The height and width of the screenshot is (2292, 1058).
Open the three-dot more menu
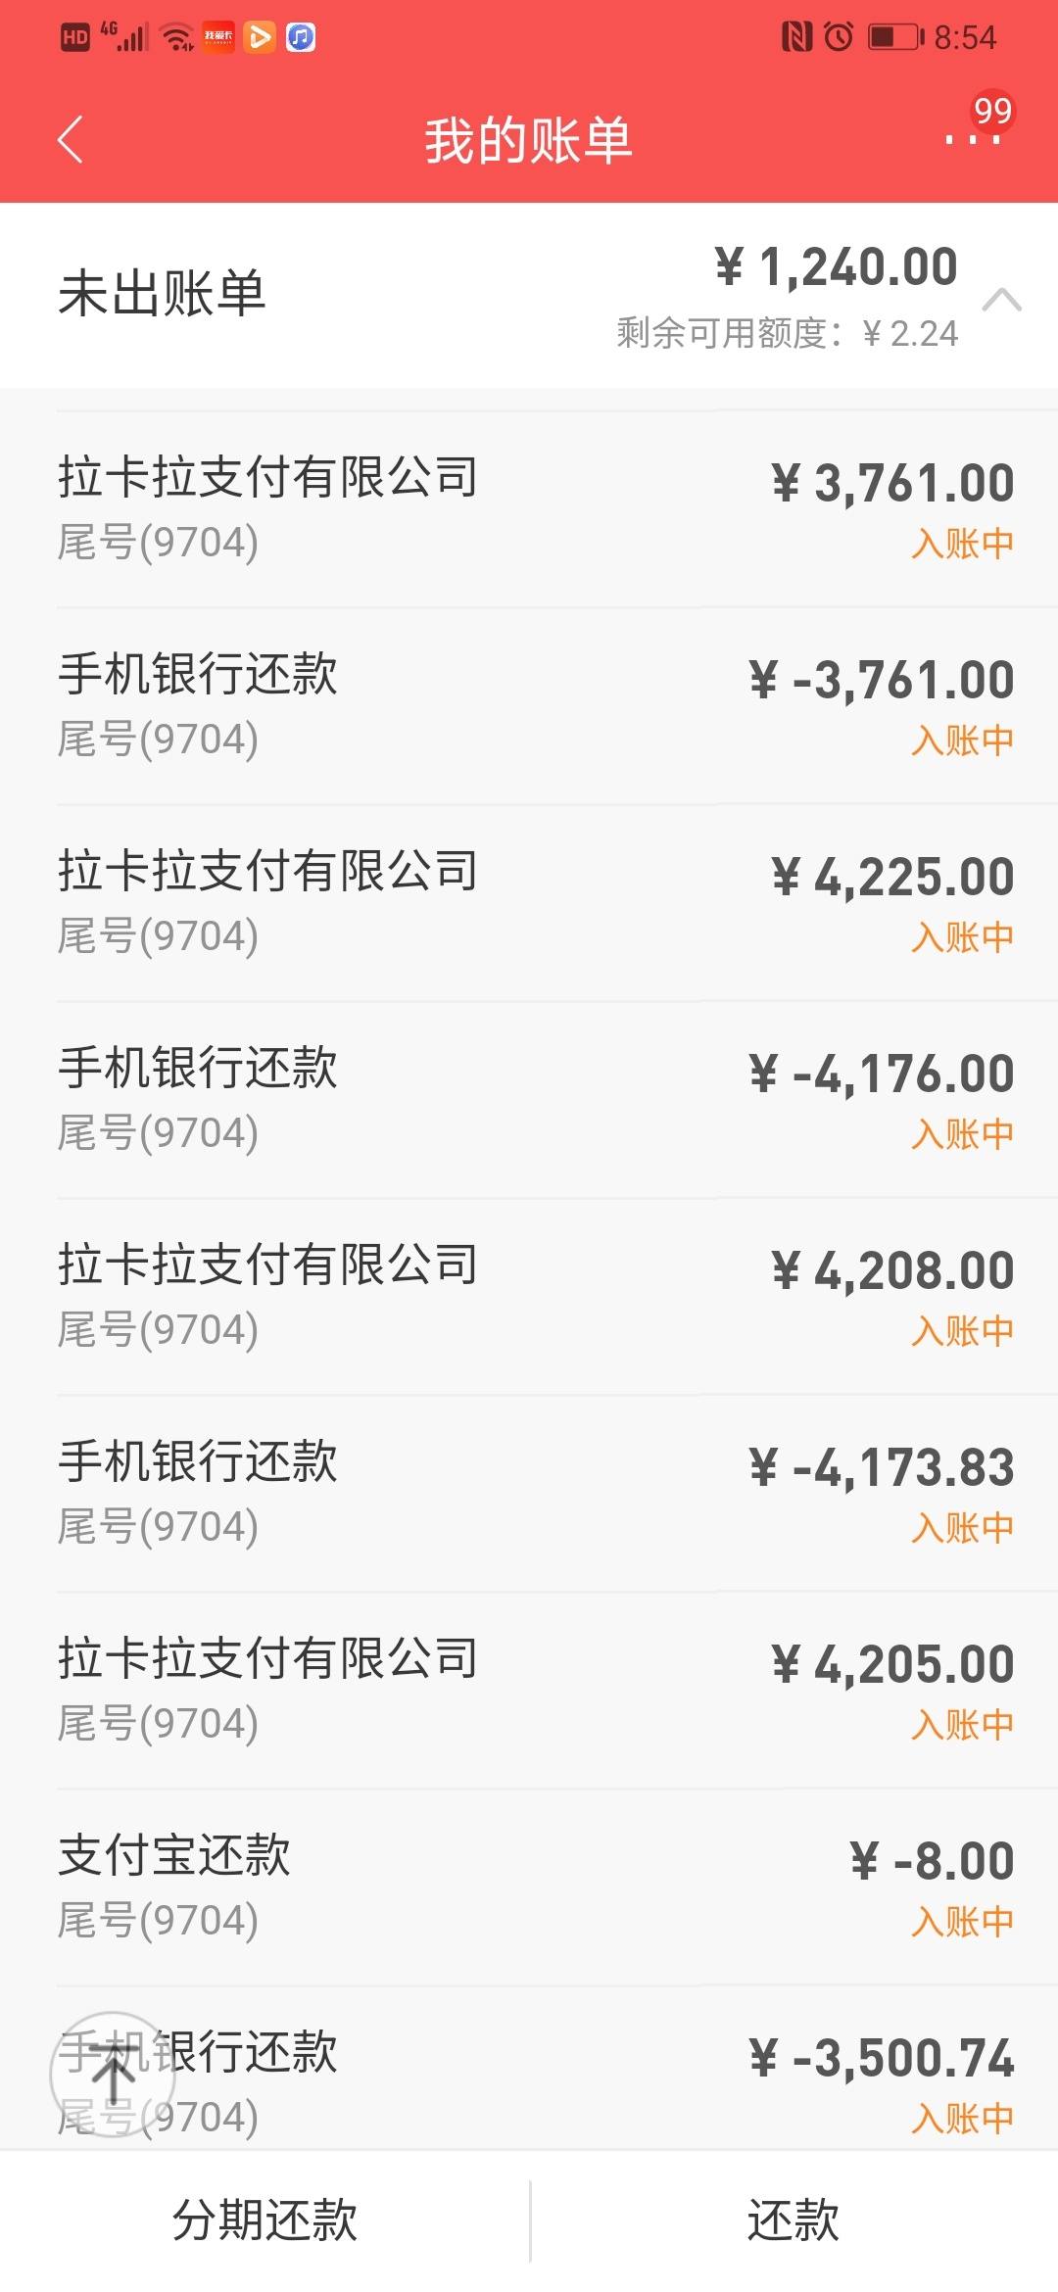click(972, 140)
